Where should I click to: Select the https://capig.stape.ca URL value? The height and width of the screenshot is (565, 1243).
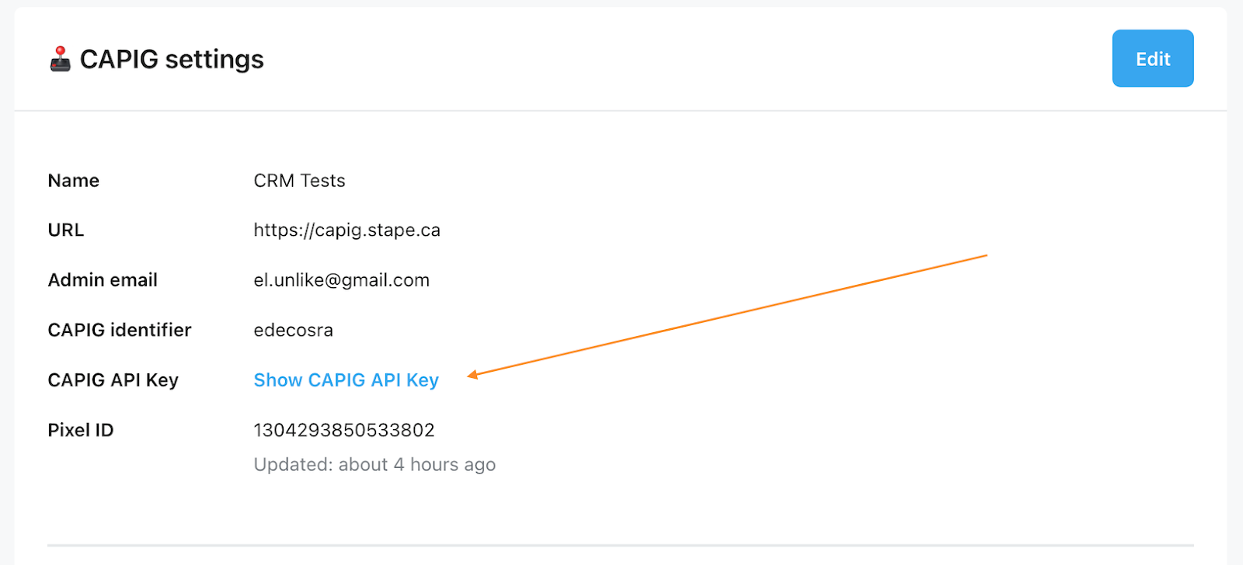pyautogui.click(x=347, y=231)
